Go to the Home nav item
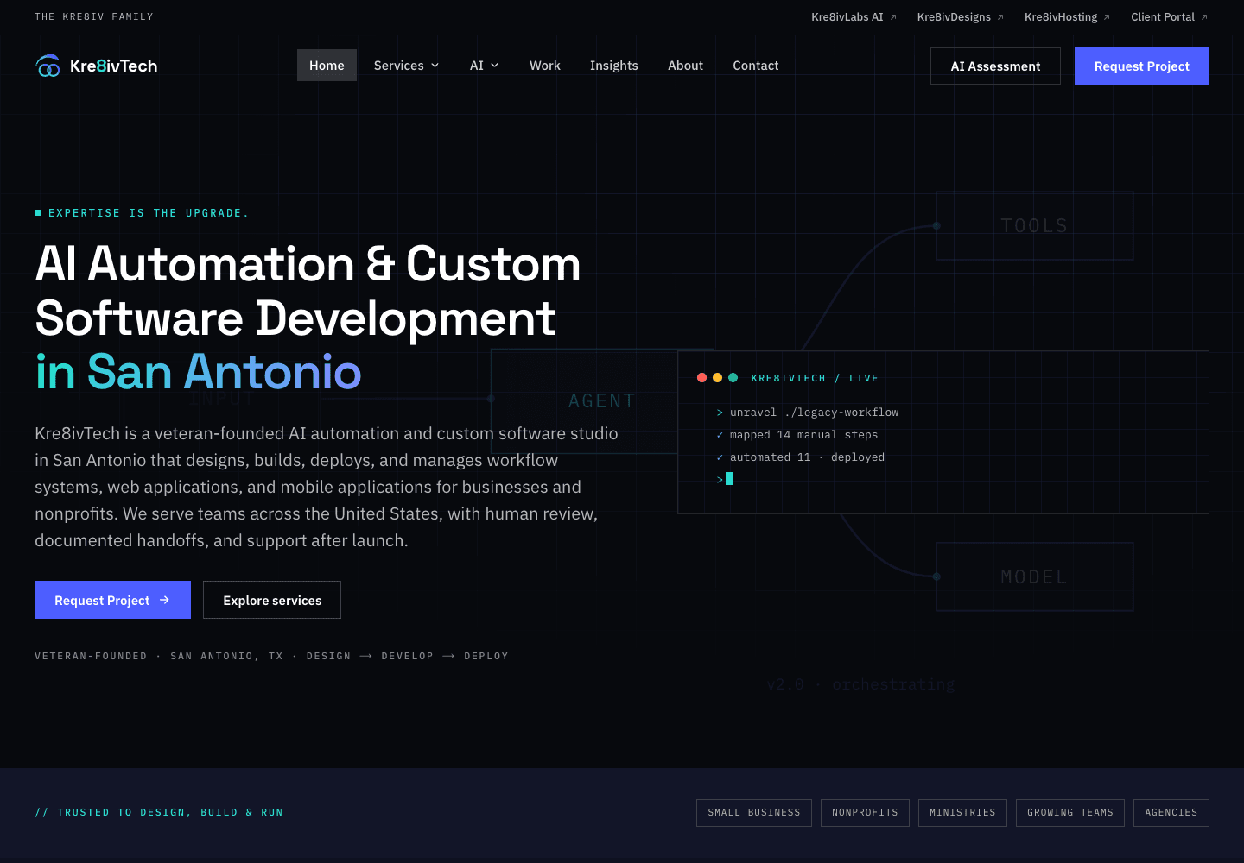 [327, 66]
